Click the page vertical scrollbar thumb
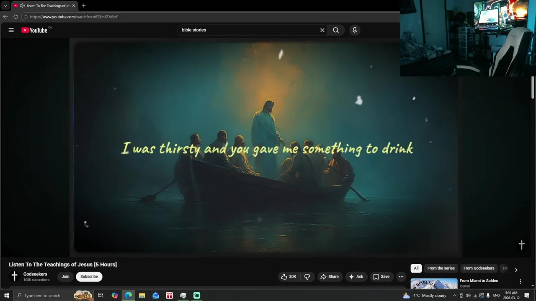 (533, 88)
